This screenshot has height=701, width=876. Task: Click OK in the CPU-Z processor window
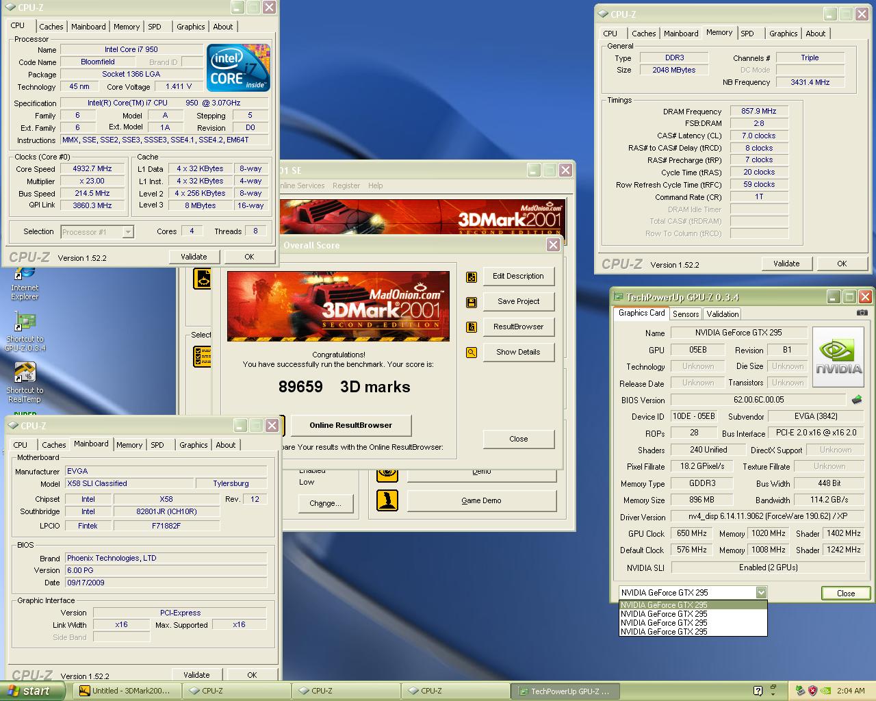249,257
